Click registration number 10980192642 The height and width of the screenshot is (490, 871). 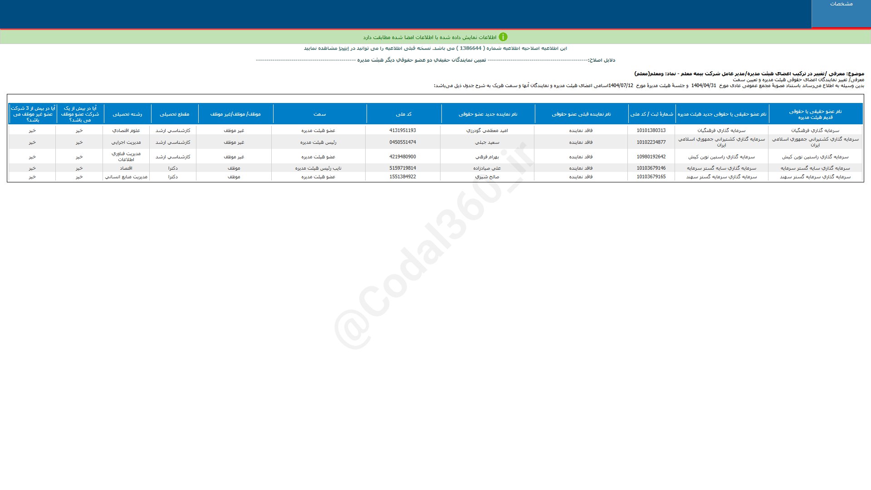point(651,157)
